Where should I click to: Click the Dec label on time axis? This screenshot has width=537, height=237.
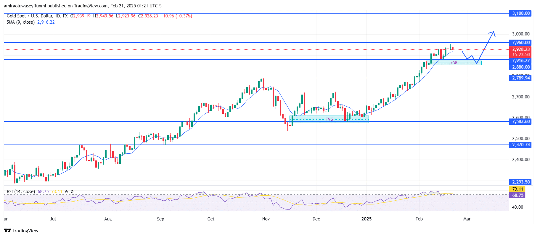tap(316, 219)
